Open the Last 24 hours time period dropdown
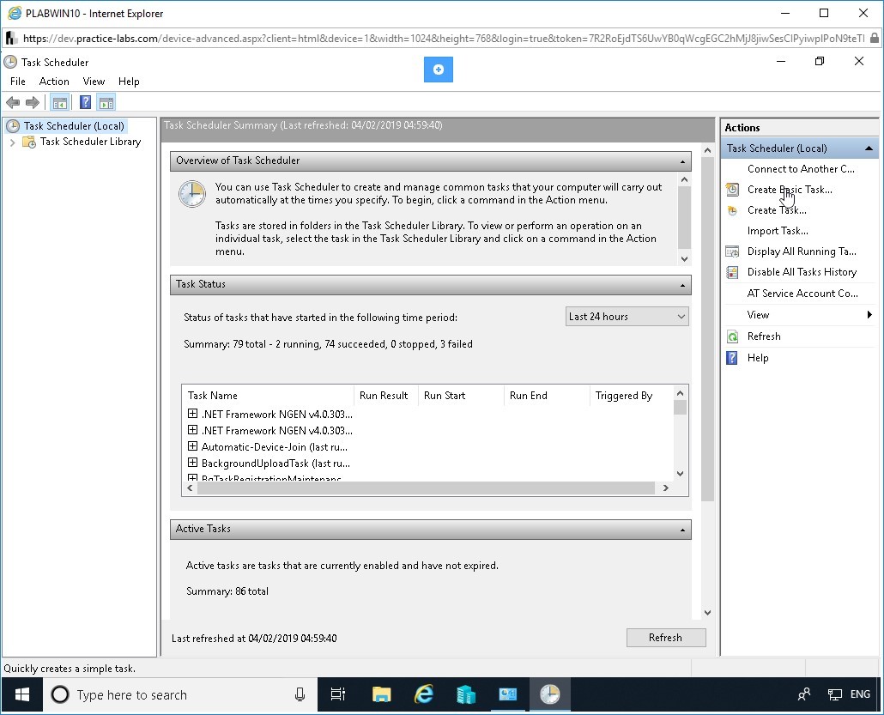Screen dimensions: 884x715 [x=627, y=317]
